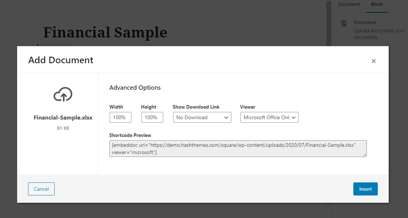Click the Show Download Link label
Viewport: 408px width, 218px height.
tap(196, 107)
